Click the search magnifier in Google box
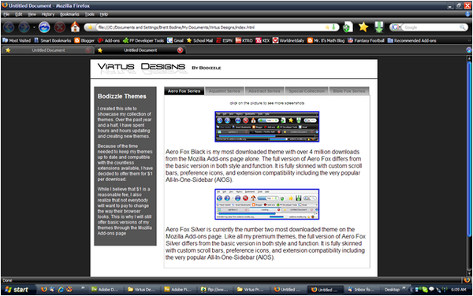This screenshot has height=296, width=473. (462, 28)
